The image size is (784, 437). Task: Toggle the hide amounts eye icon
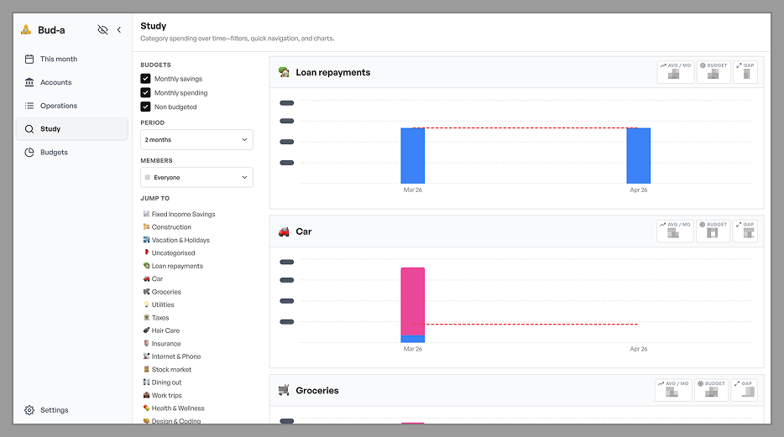[102, 30]
